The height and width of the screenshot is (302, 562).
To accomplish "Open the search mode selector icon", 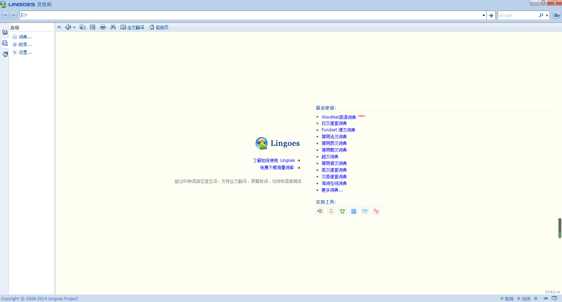I will [24, 15].
